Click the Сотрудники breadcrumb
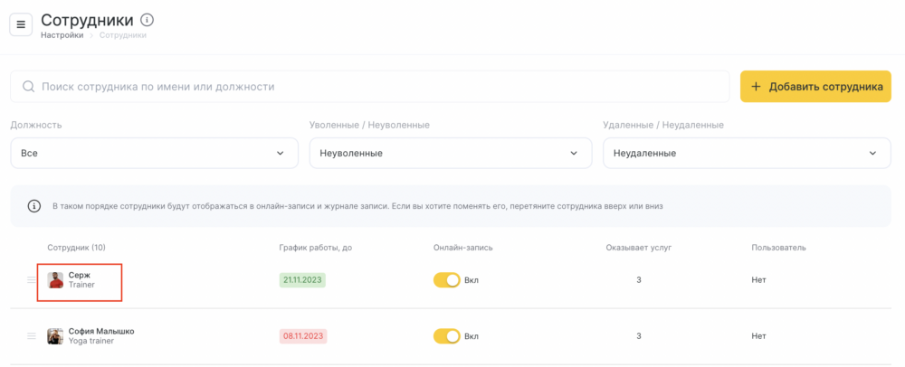 [x=123, y=35]
